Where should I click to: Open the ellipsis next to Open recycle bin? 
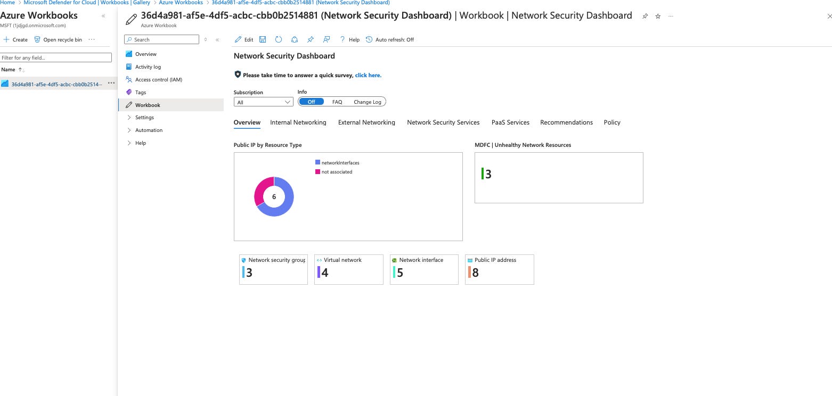pyautogui.click(x=92, y=39)
